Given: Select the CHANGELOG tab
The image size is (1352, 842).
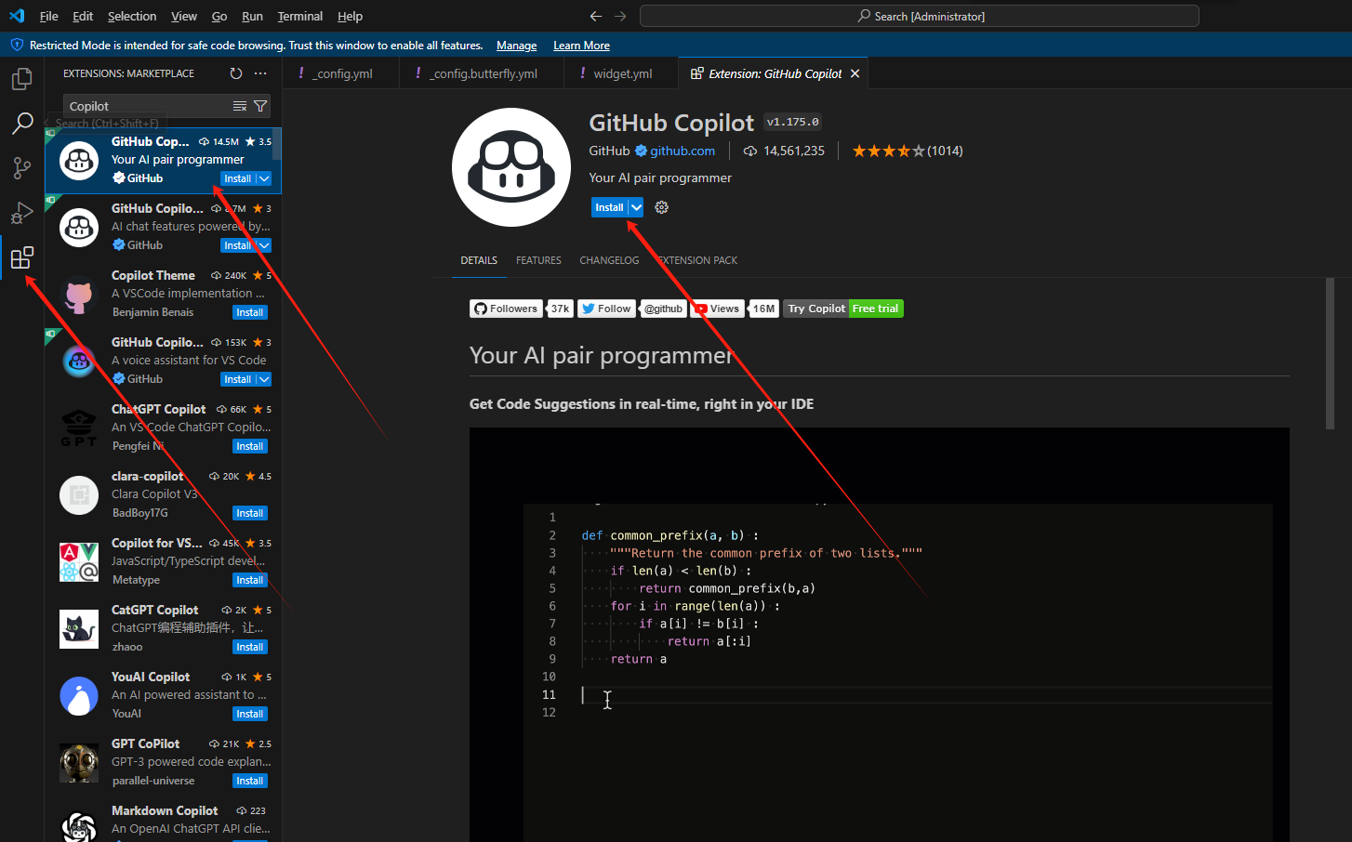Looking at the screenshot, I should (609, 260).
